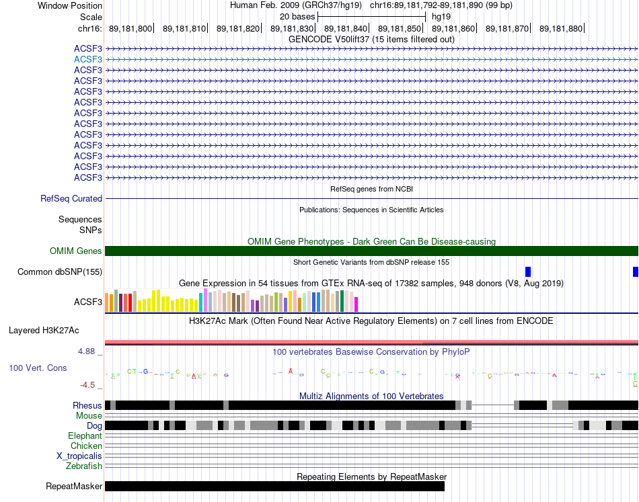Click 'Short Genetic Variants from dbSNP release 155'
Image resolution: width=639 pixels, height=502 pixels.
371,262
